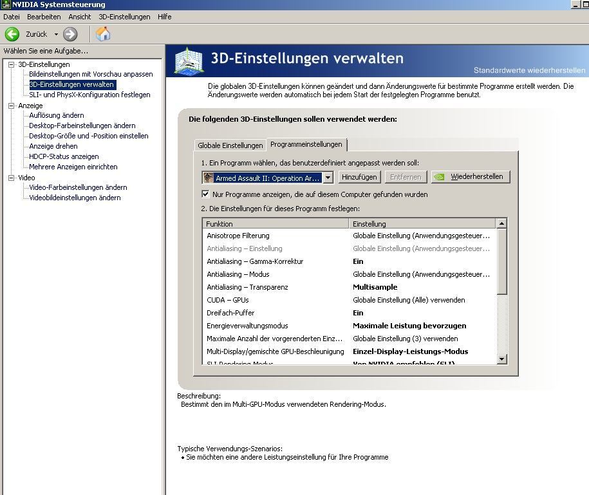The image size is (589, 495).
Task: Open Desktop-Größe und -Position einstellen
Action: click(x=89, y=136)
